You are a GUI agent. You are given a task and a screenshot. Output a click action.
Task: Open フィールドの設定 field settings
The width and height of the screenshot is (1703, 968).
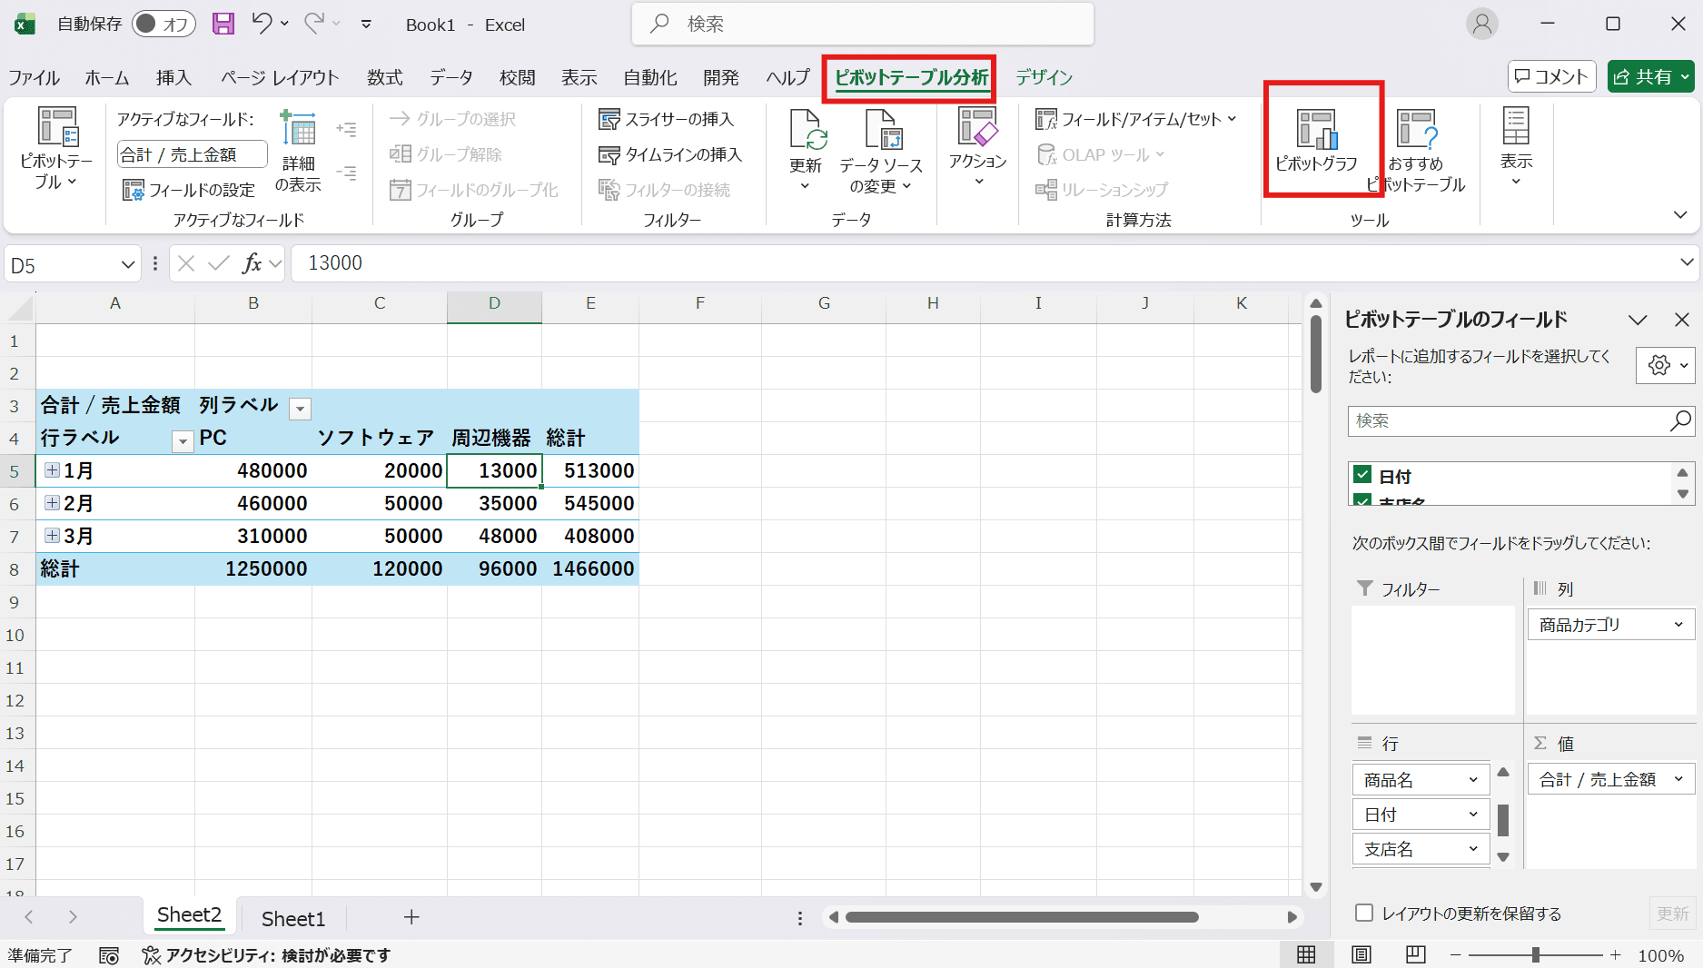pos(190,190)
